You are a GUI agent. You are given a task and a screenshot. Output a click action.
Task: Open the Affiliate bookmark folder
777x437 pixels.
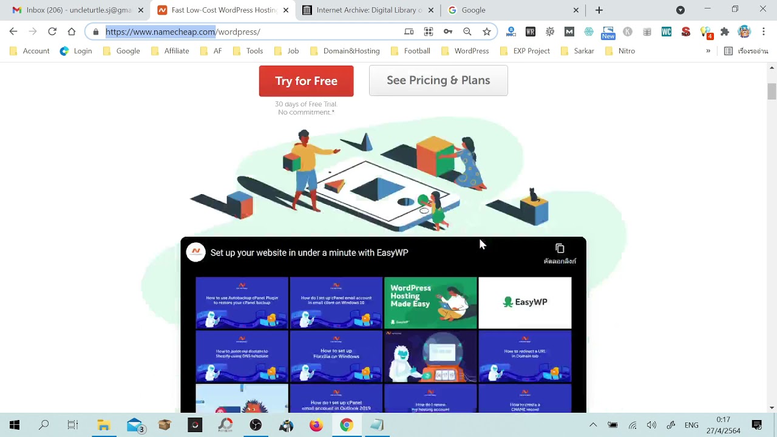[x=169, y=51]
